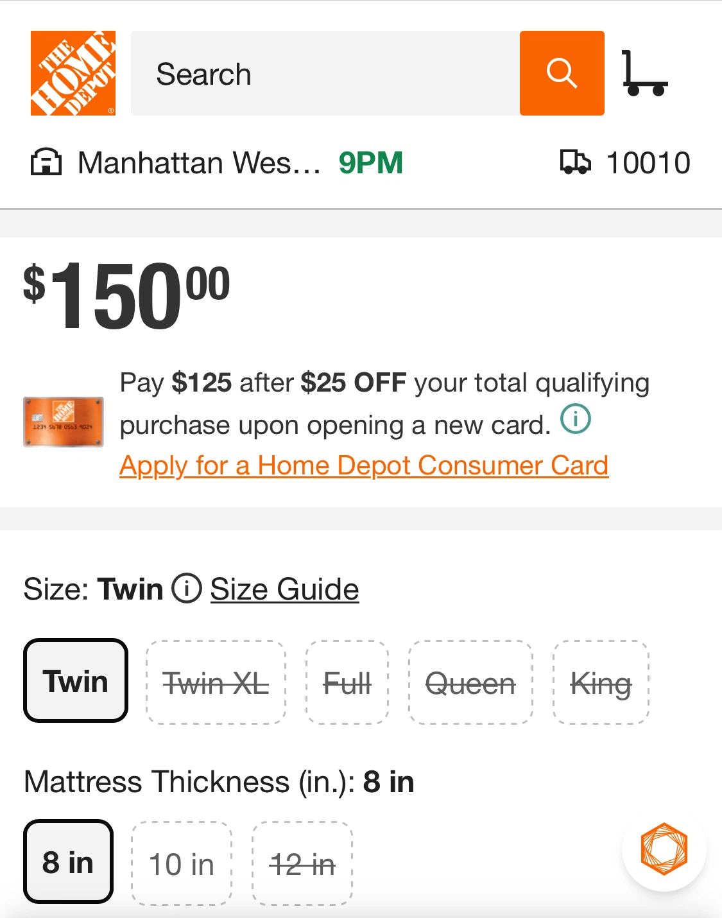Open the shopping cart icon
722x918 pixels.
(x=644, y=73)
